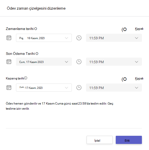Click clock icon in Zamanlama tarihi row
This screenshot has height=150, width=149.
tap(79, 38)
